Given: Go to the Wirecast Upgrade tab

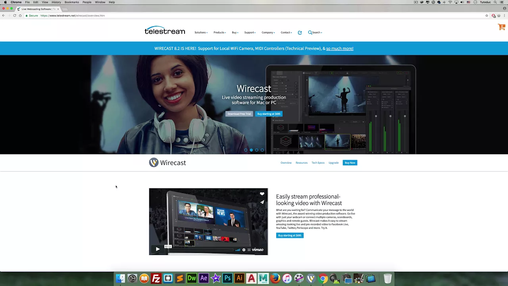Looking at the screenshot, I should [333, 163].
